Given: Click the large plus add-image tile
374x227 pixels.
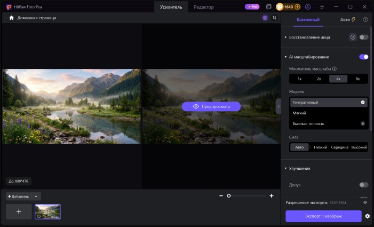Looking at the screenshot, I should (19, 212).
